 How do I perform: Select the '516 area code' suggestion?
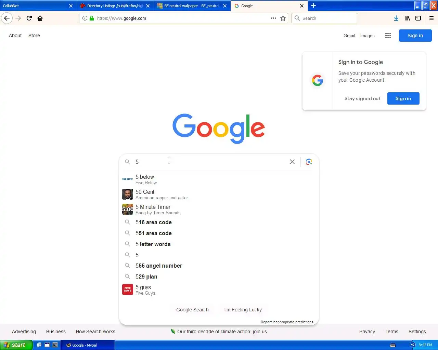coord(219,222)
